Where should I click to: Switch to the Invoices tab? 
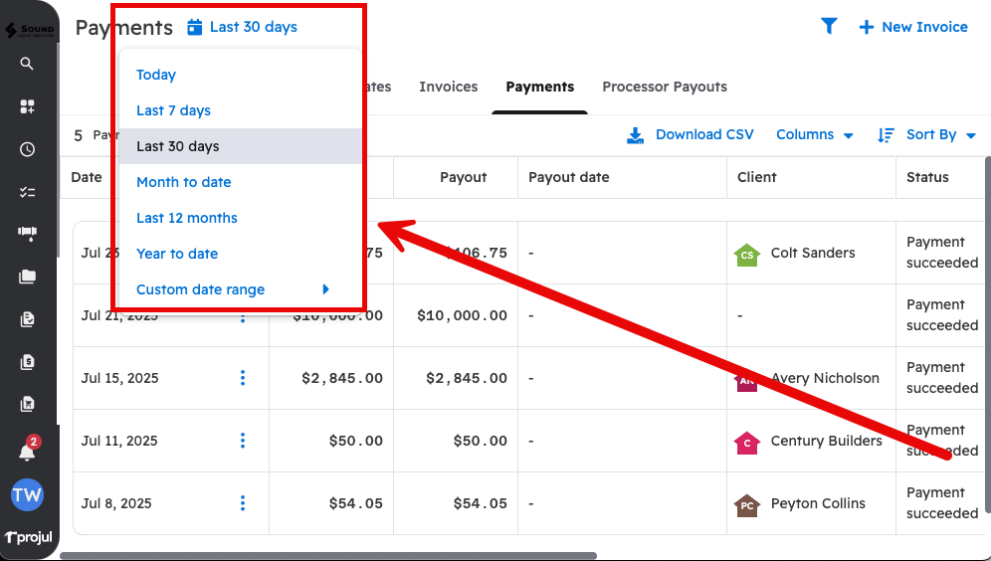448,87
